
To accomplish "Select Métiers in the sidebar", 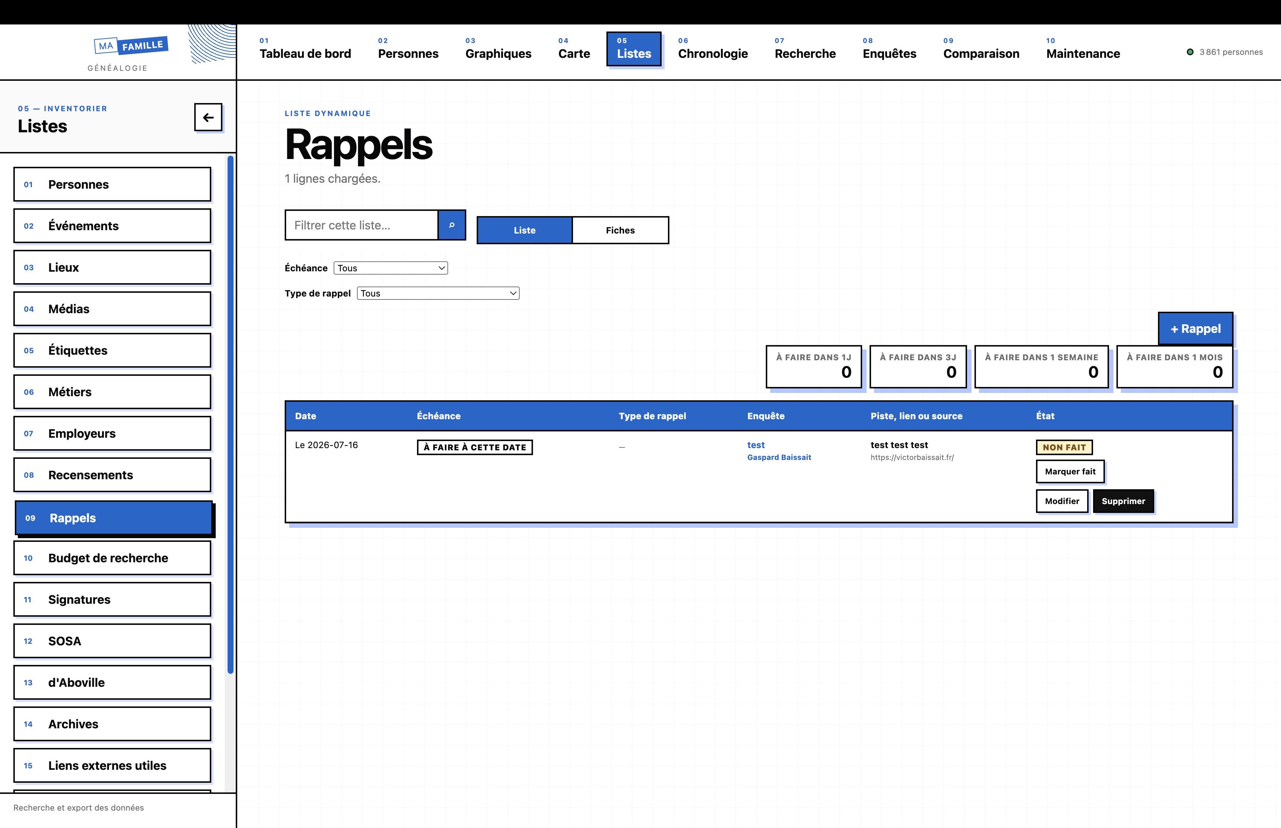I will (x=112, y=392).
